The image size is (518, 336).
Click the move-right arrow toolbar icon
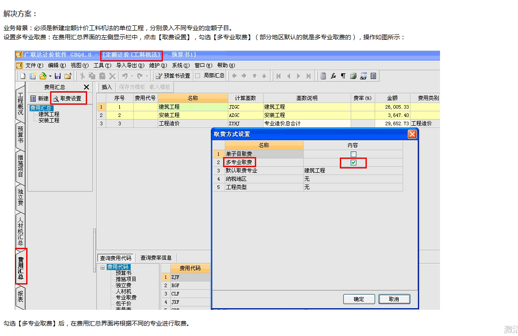(244, 76)
